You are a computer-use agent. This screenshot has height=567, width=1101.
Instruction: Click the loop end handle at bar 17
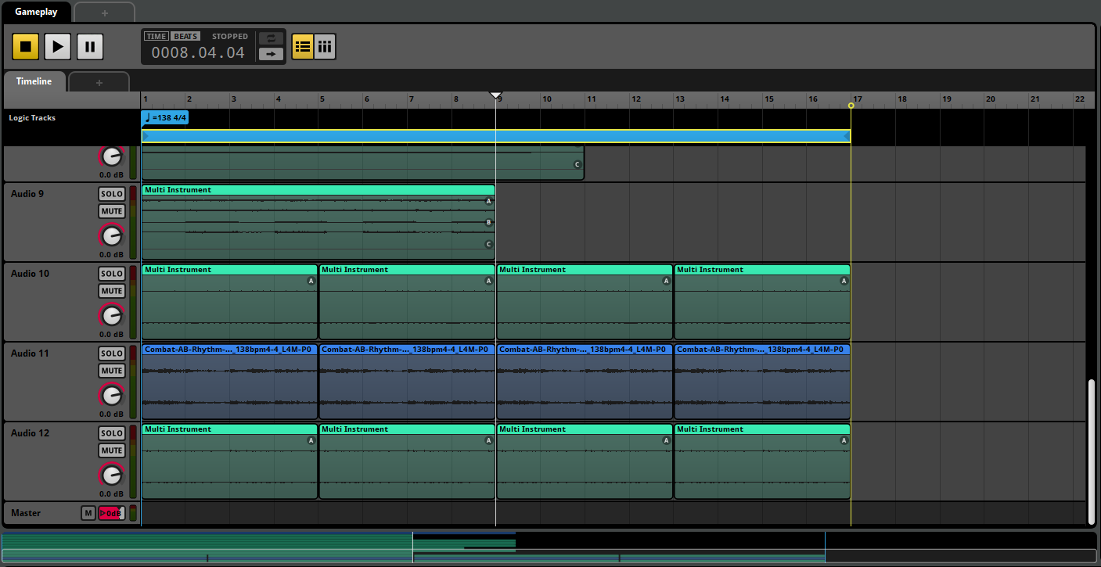[x=851, y=106]
